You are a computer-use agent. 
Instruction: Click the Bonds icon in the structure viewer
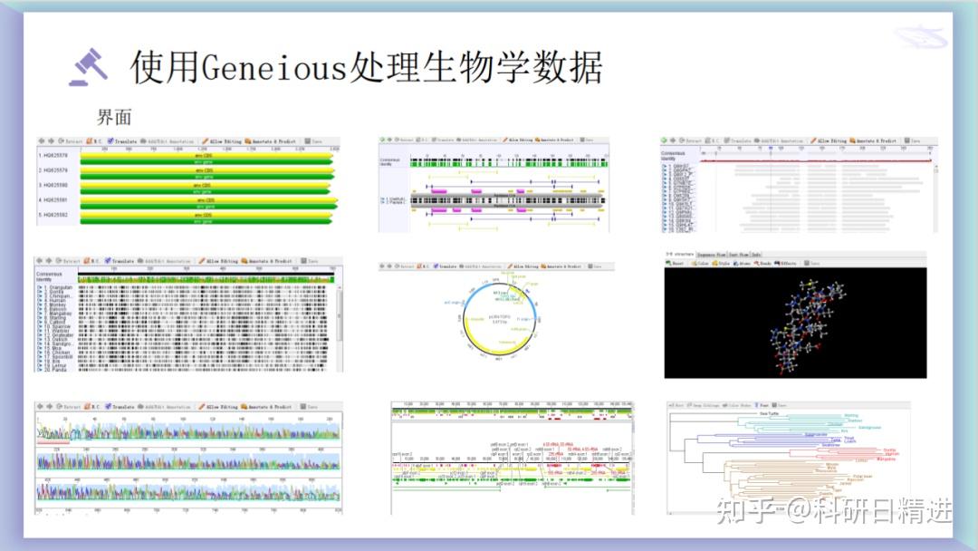[763, 264]
